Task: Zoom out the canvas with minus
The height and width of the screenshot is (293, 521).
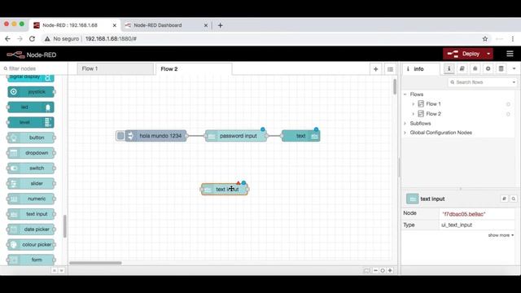Action: point(375,270)
